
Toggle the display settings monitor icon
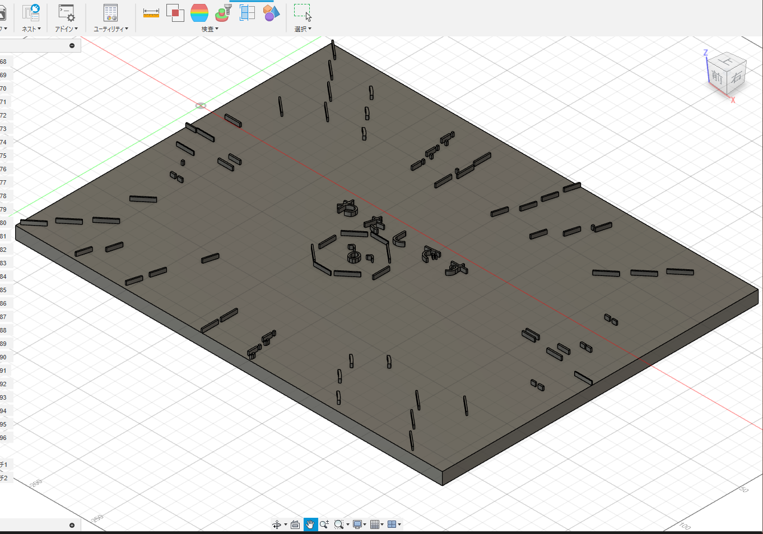click(x=357, y=524)
